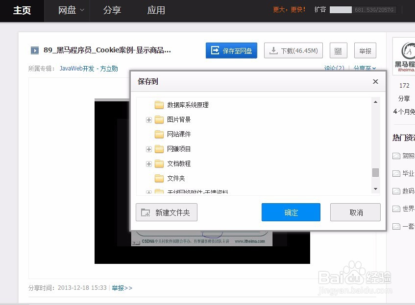Click the 扩容 capacity icon in top bar

click(320, 9)
